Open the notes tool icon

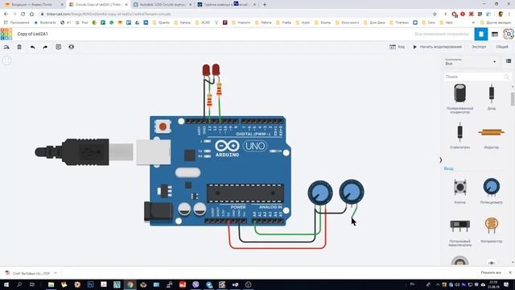tap(58, 47)
